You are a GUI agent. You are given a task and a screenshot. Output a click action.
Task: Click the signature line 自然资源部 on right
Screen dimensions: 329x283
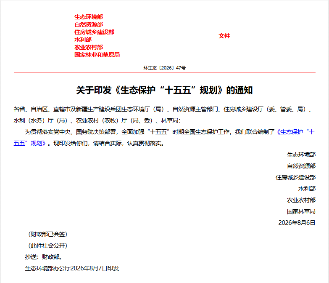[301, 166]
